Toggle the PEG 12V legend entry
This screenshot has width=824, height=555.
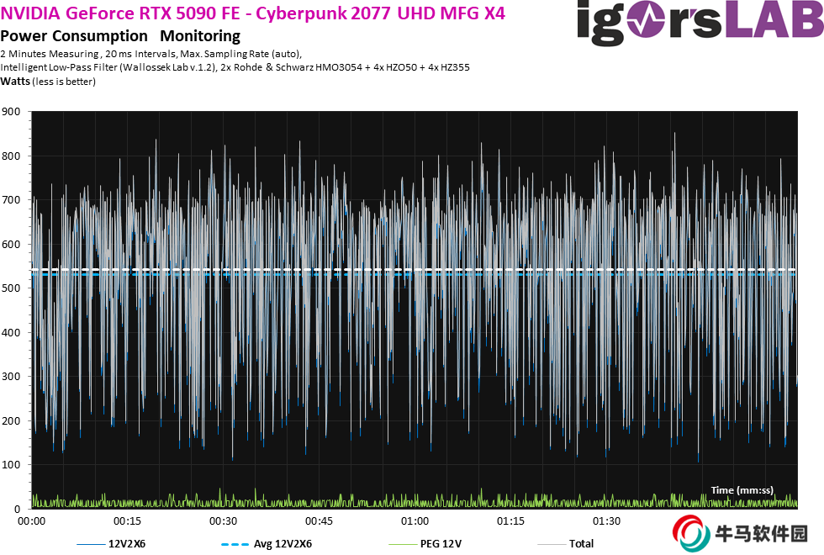(441, 544)
